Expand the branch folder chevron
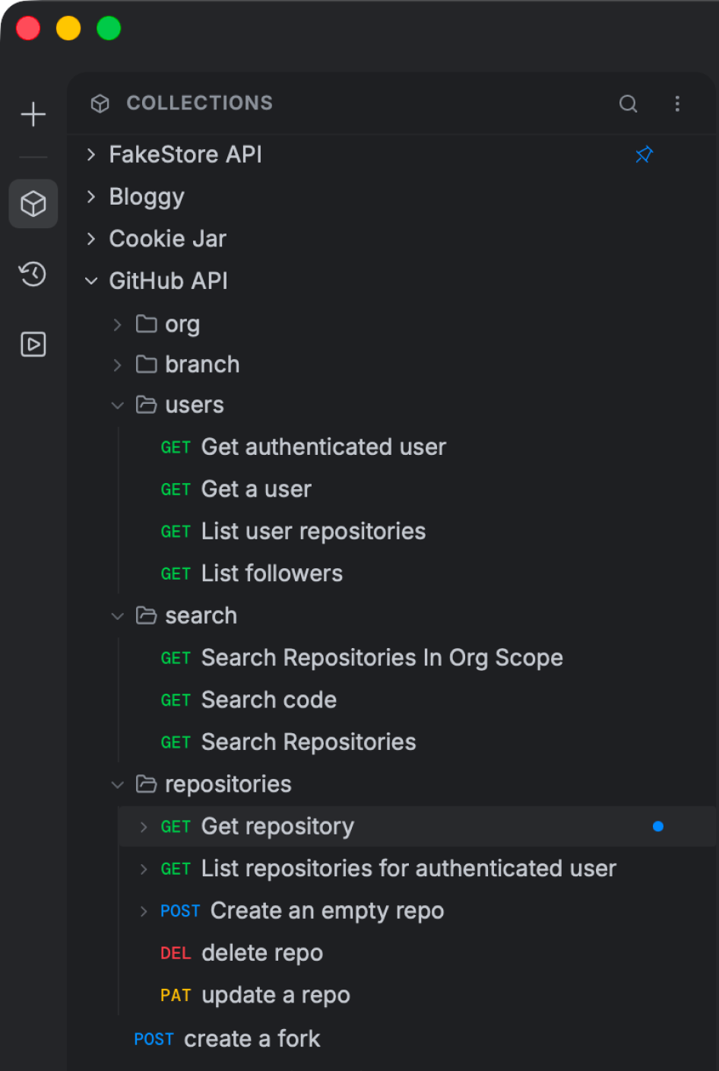 [117, 365]
